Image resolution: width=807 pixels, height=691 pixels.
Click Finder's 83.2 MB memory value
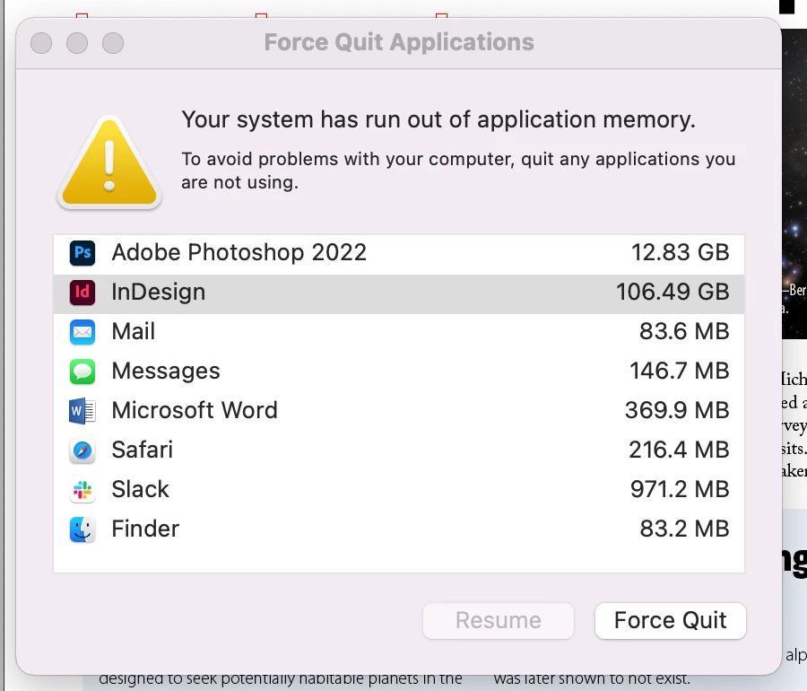pos(684,529)
